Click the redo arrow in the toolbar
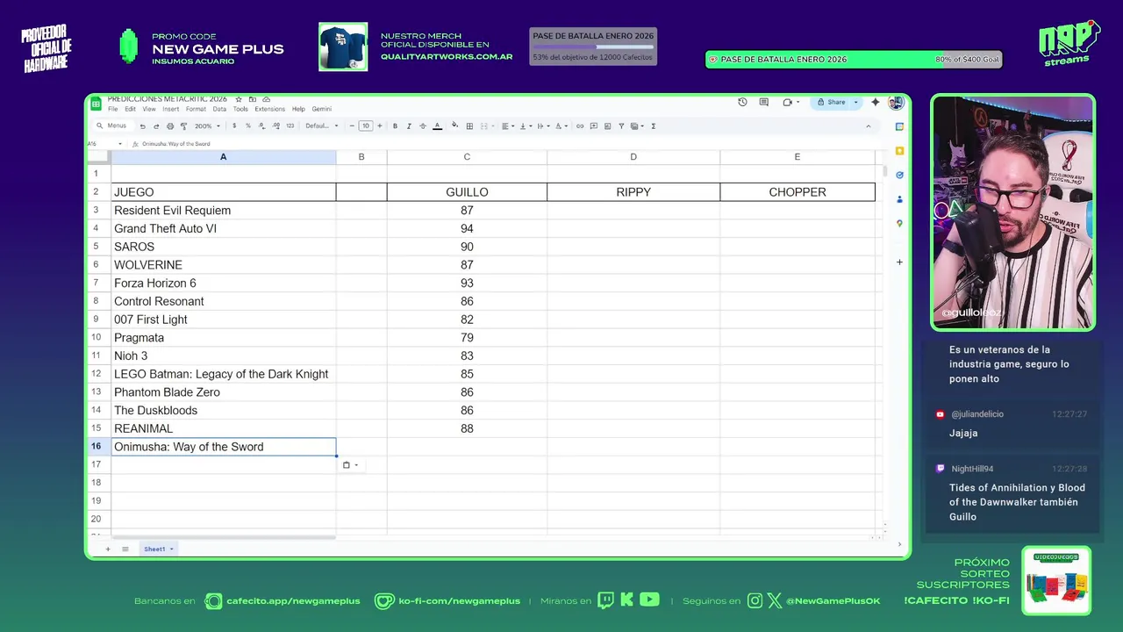Image resolution: width=1123 pixels, height=632 pixels. coord(156,126)
